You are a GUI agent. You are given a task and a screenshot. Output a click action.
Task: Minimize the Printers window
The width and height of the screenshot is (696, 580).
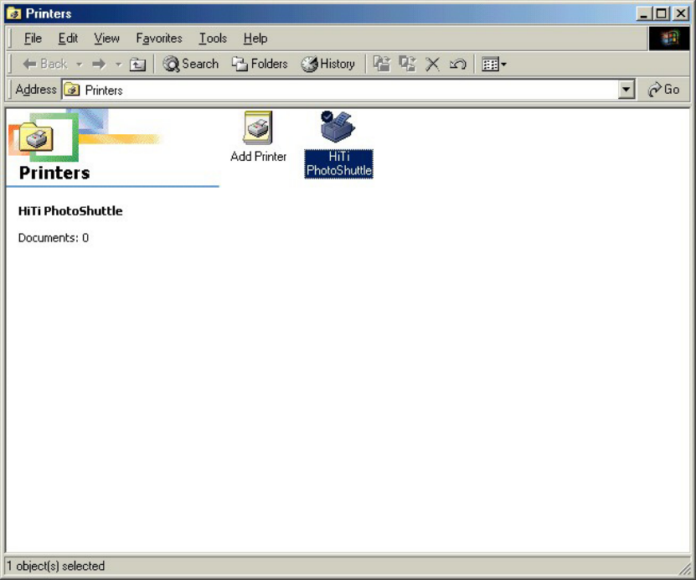tap(643, 13)
